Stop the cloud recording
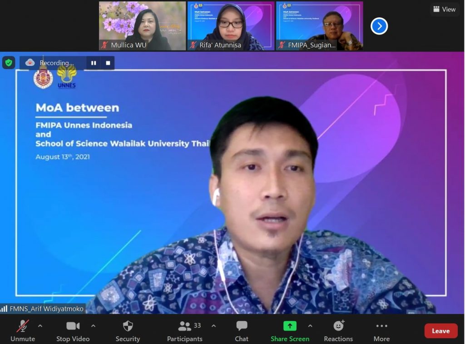The width and height of the screenshot is (465, 344). coord(108,63)
